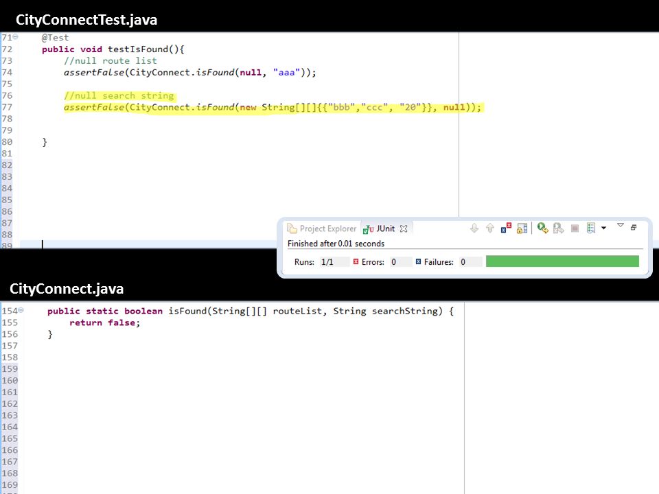Close the JUnit view tab

click(404, 228)
